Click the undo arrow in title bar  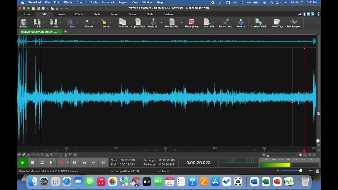coord(62,9)
